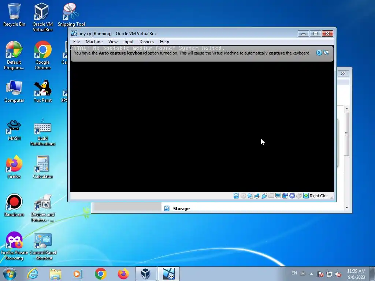Open the Machine menu
The image size is (375, 281).
tap(94, 42)
